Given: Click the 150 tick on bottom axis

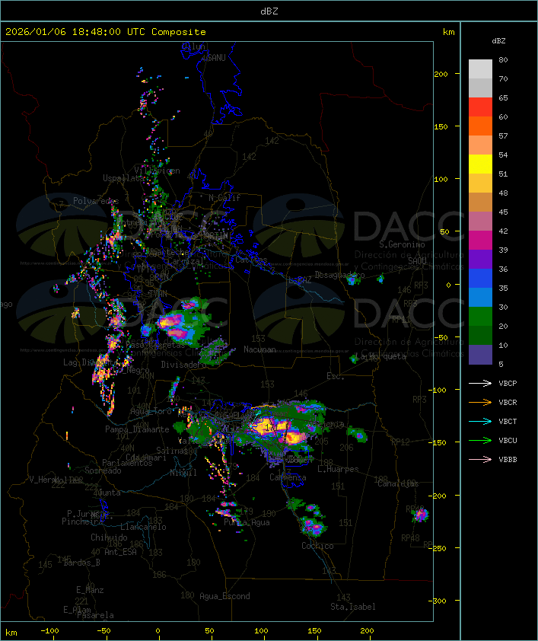Looking at the screenshot, I should 314,631.
